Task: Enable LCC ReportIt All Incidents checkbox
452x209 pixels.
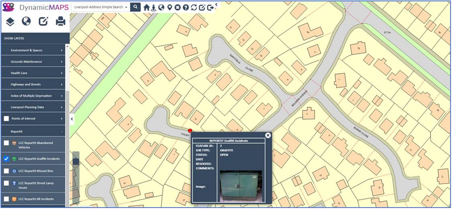Action: [x=7, y=199]
